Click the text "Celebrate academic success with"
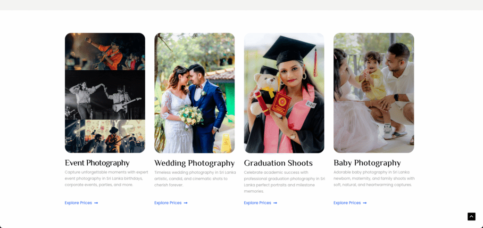The height and width of the screenshot is (228, 483). pyautogui.click(x=276, y=172)
